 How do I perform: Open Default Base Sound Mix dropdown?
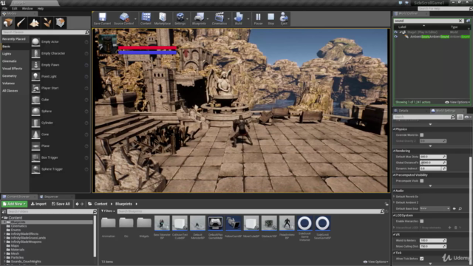[x=435, y=208]
